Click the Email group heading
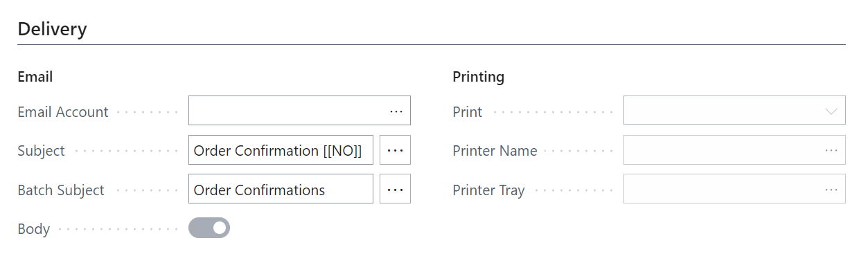Viewport: 859px width, 254px height. (35, 77)
